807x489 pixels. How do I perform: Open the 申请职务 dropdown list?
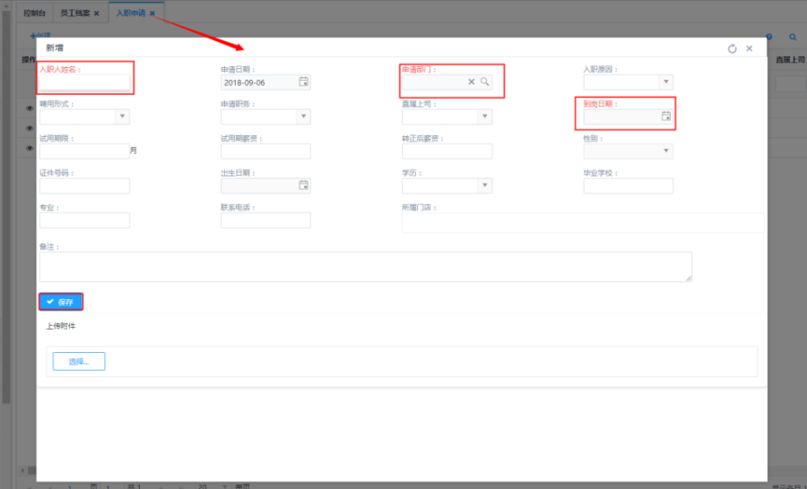[303, 116]
